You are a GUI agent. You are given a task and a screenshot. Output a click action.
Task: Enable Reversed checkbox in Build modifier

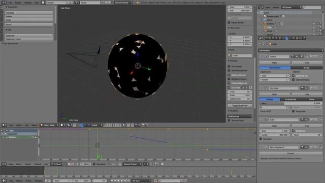261,139
